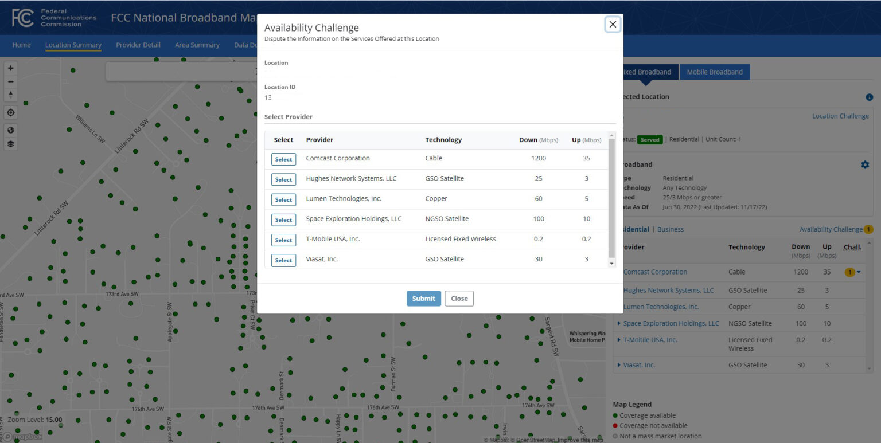Select T-Mobile USA in the dialog
The width and height of the screenshot is (881, 443).
pos(283,240)
